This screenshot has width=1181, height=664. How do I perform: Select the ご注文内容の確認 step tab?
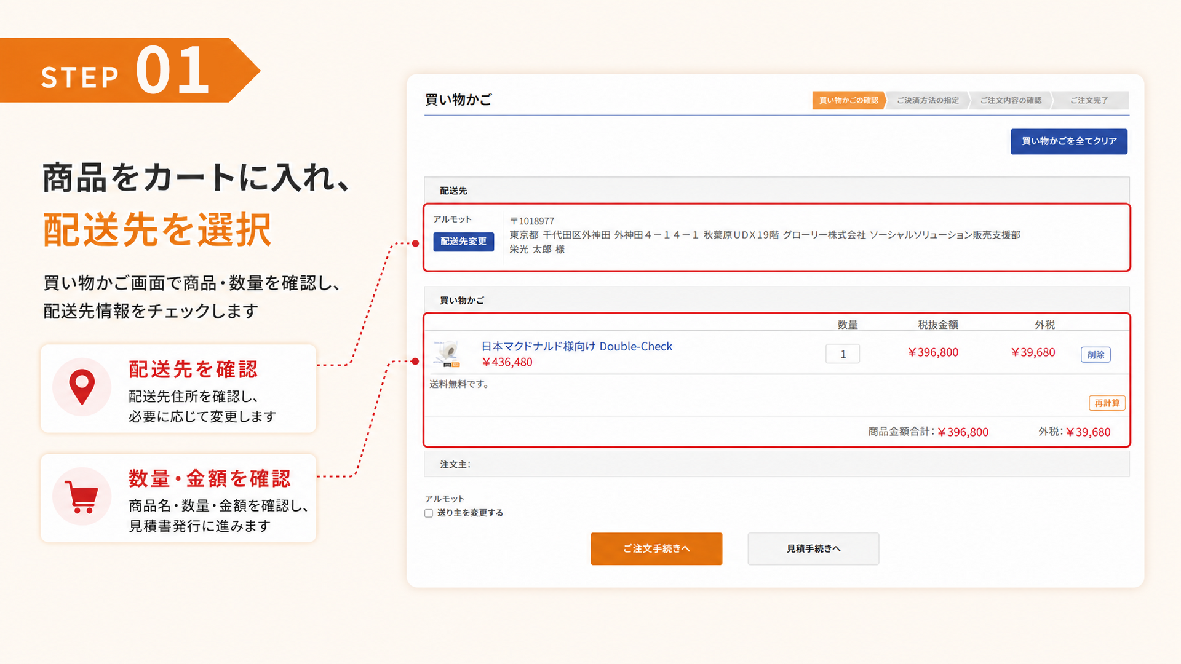(1011, 100)
